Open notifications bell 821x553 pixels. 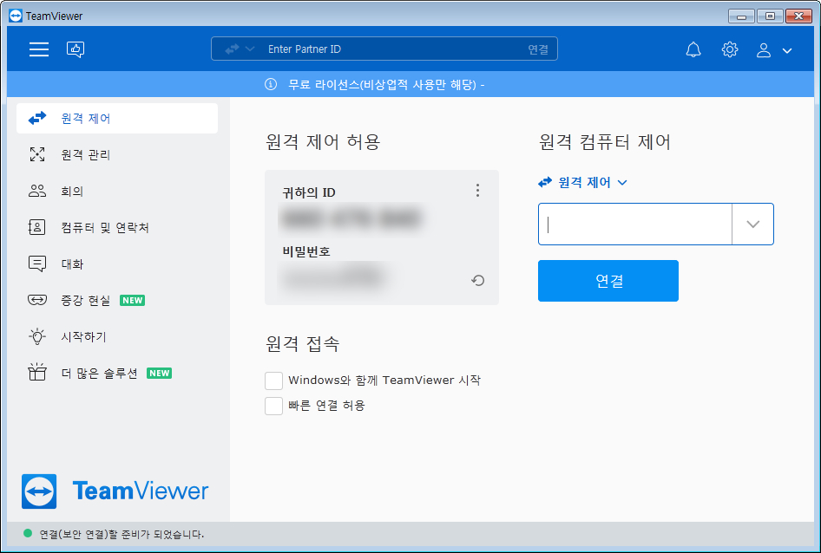(x=693, y=49)
